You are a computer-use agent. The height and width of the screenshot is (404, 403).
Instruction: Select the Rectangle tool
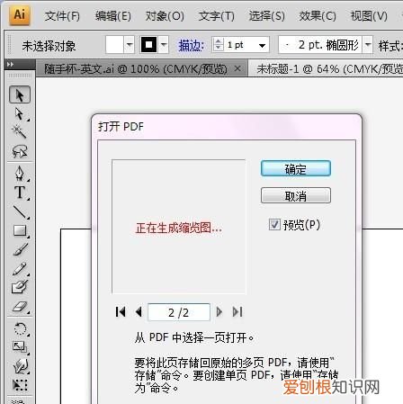21,231
